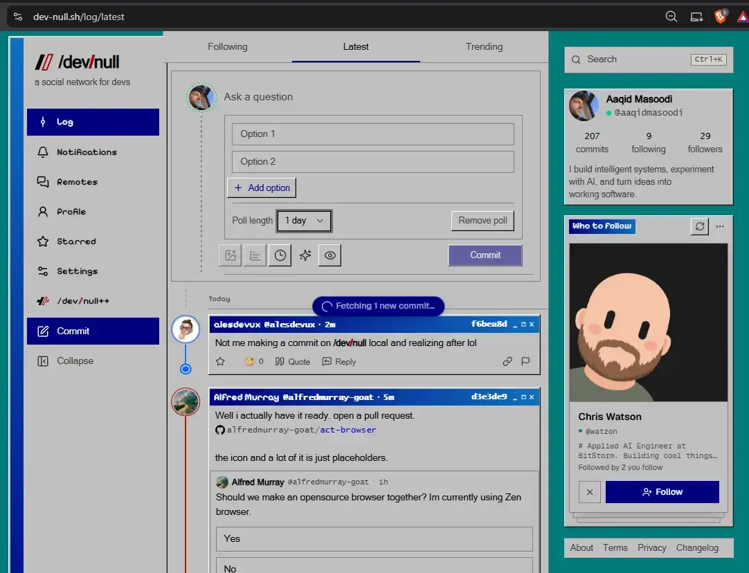Follow Chris Watson
The width and height of the screenshot is (749, 573).
pyautogui.click(x=662, y=492)
